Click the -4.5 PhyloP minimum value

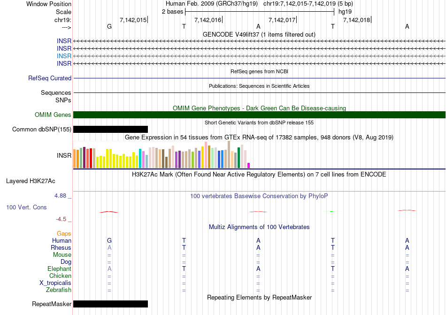[x=61, y=219]
